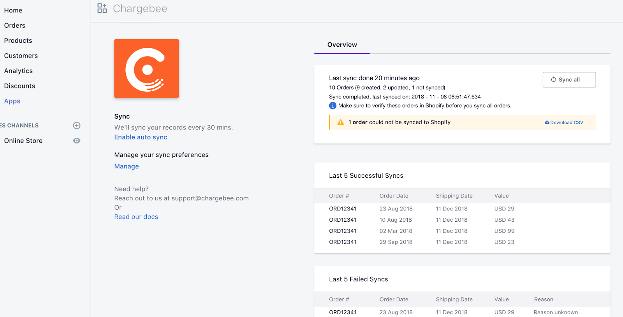This screenshot has width=623, height=317.
Task: Select Analytics in the sidebar
Action: [x=18, y=71]
